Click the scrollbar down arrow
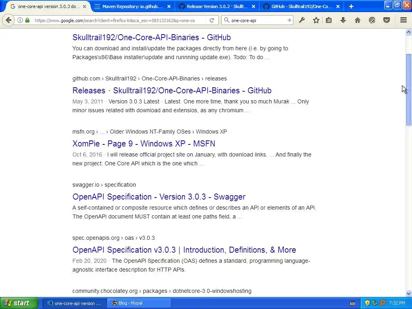This screenshot has height=309, width=412. (408, 293)
